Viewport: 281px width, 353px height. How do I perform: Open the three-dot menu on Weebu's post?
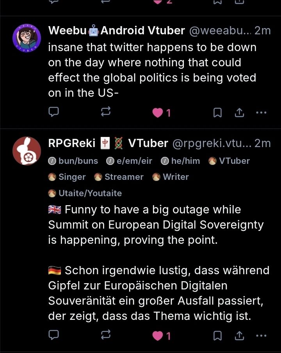261,112
